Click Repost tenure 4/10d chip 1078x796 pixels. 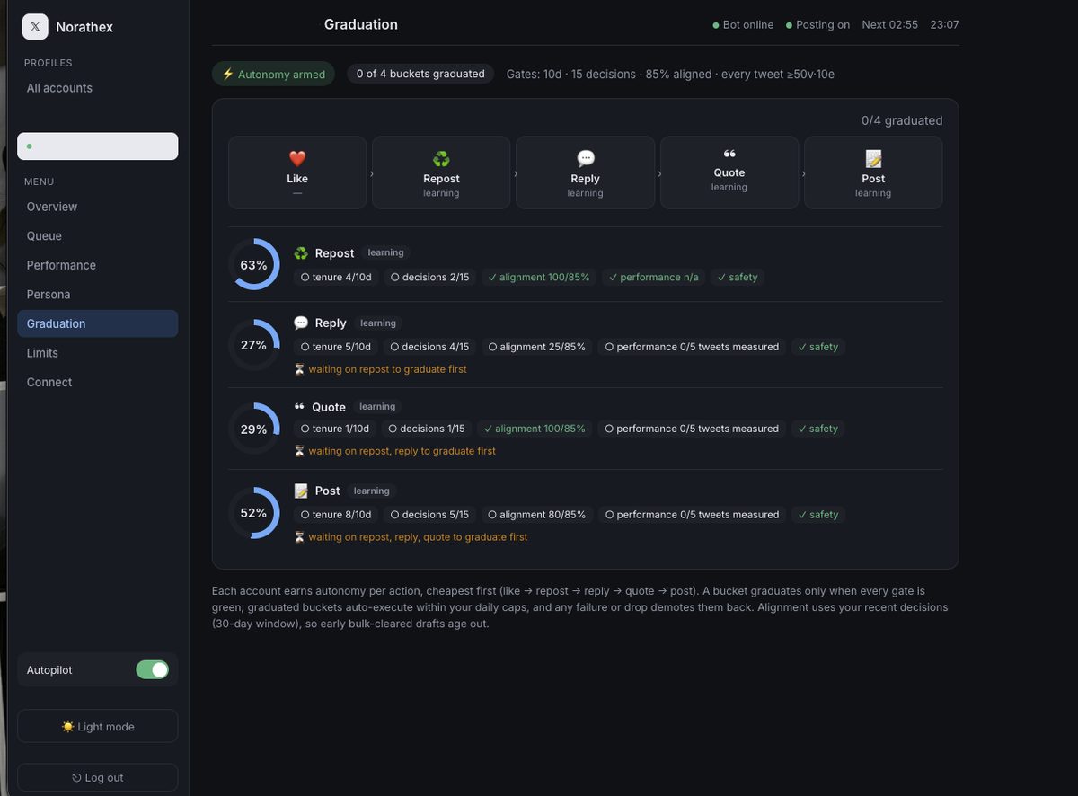[336, 277]
